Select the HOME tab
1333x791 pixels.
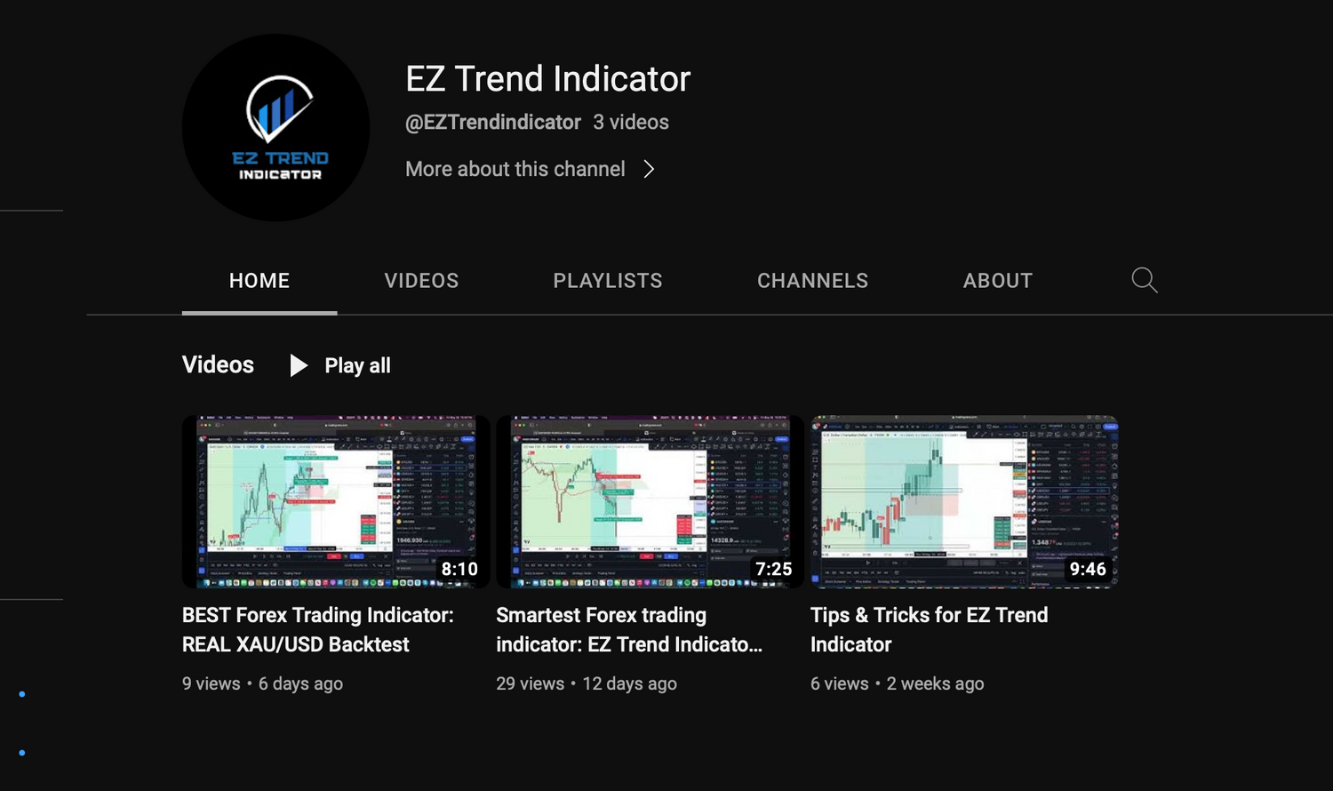point(259,281)
